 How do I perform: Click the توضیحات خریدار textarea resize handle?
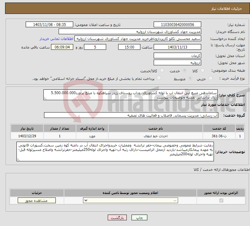point(18,159)
